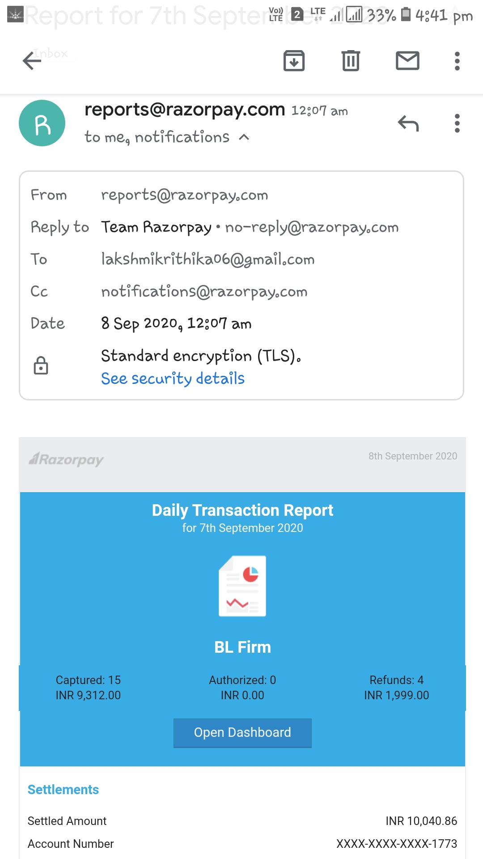Viewport: 483px width, 859px height.
Task: Mark email as unread envelope icon
Action: coord(407,61)
